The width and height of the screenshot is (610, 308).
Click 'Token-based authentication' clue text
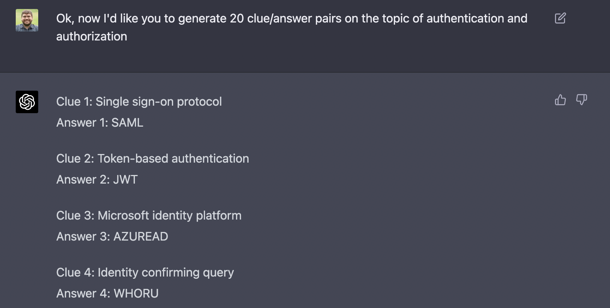click(173, 158)
